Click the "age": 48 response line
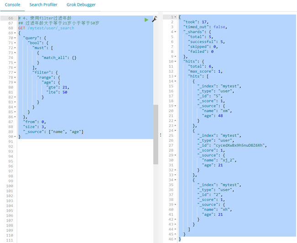 pyautogui.click(x=212, y=116)
